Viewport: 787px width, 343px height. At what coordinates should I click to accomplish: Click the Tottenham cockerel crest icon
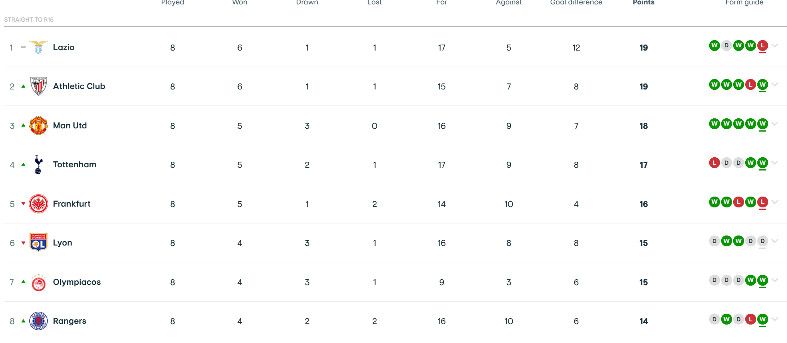coord(39,164)
